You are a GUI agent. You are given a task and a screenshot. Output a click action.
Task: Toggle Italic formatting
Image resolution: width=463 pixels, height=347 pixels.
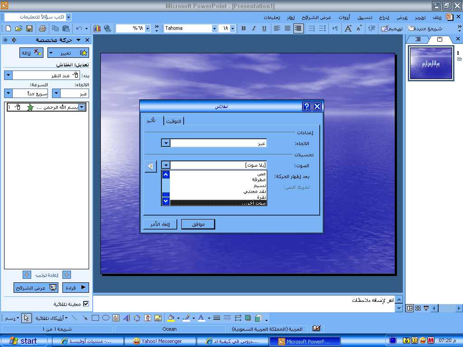(x=254, y=28)
